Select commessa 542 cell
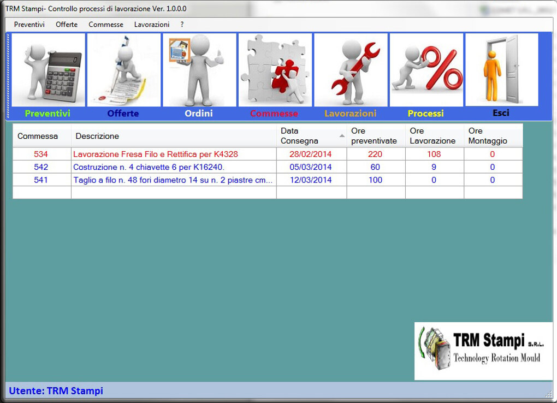This screenshot has width=557, height=403. pos(42,167)
